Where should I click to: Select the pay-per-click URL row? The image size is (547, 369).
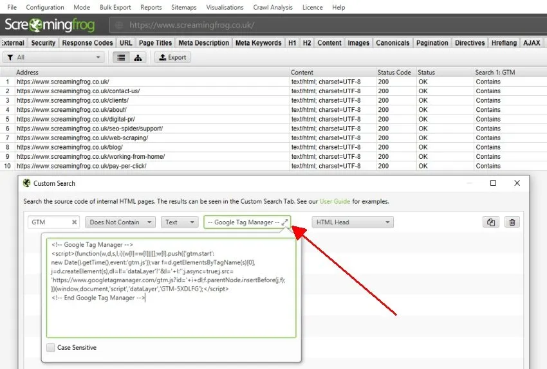pos(273,166)
